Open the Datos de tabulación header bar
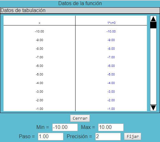Image resolution: width=160 pixels, height=142 pixels. pyautogui.click(x=80, y=11)
